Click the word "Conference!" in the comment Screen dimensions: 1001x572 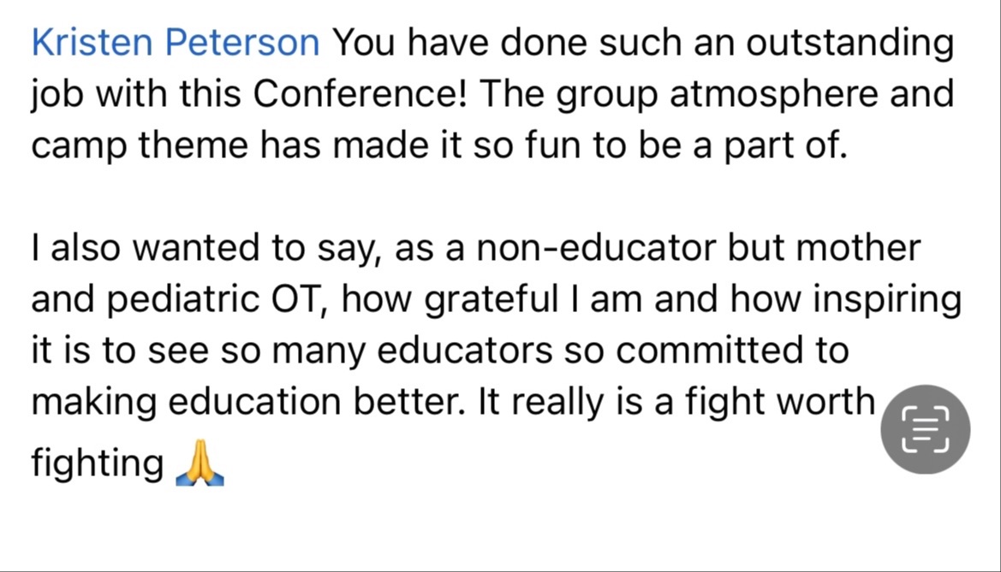[360, 94]
